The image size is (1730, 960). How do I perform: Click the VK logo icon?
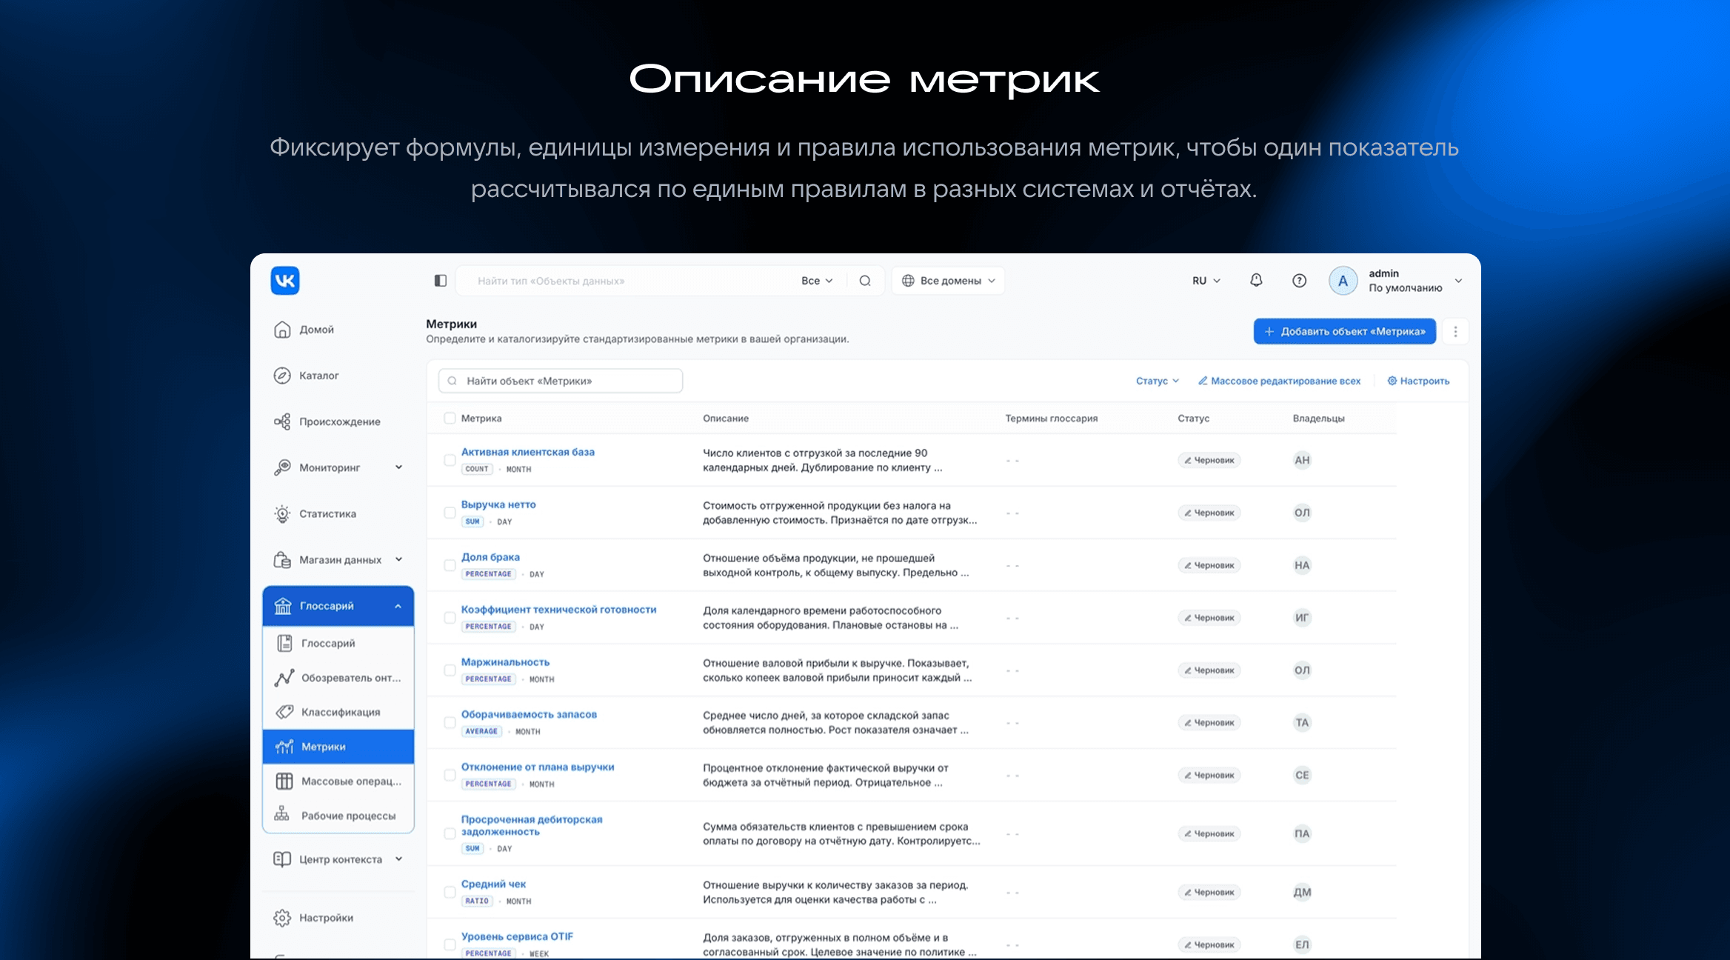[x=285, y=281]
